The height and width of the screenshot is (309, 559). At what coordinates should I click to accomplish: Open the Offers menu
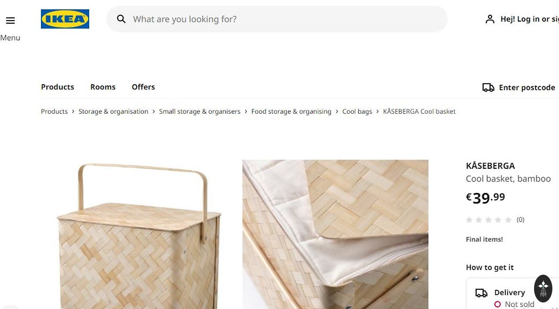143,87
